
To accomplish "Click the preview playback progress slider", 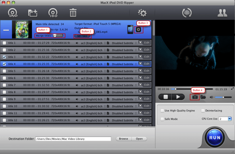I will (192, 89).
